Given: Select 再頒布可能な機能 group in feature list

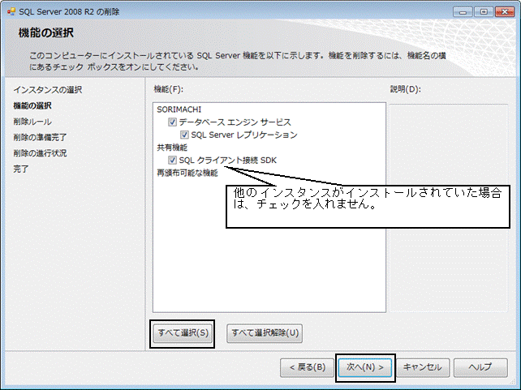Looking at the screenshot, I should [187, 173].
